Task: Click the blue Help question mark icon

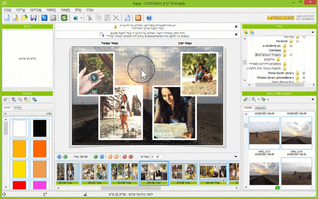Action: pos(149,18)
